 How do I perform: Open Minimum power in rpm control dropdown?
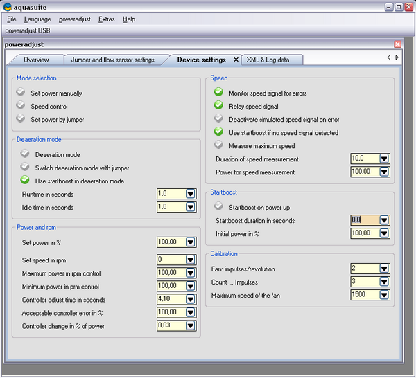click(x=190, y=286)
